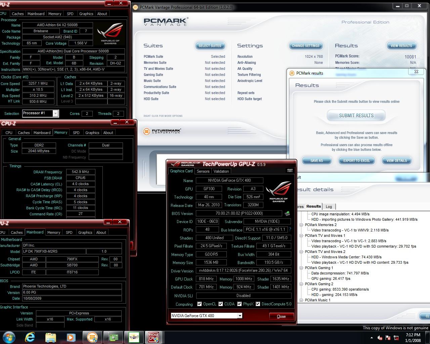This screenshot has height=344, width=430.
Task: Click the ROG logo in top CPU-Z window
Action: coord(110,34)
